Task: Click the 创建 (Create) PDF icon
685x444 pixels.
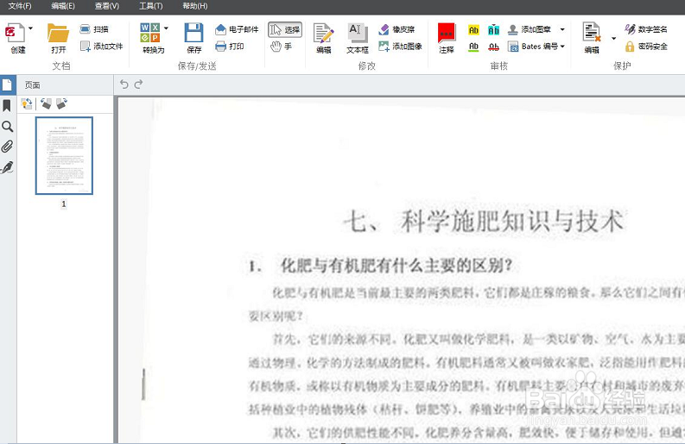Action: [x=16, y=34]
